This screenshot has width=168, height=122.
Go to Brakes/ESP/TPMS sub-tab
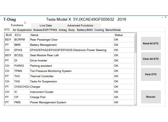[45, 30]
